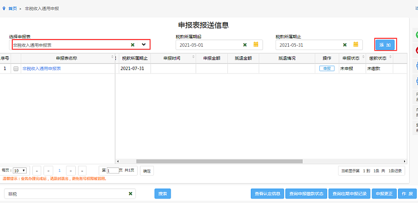Open the calendar picker for 税款所属期起
This screenshot has height=203, width=418.
tap(256, 44)
